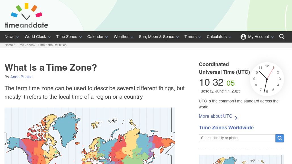Image resolution: width=292 pixels, height=164 pixels.
Task: Open the Sun, Moon & Space menu
Action: [x=159, y=37]
